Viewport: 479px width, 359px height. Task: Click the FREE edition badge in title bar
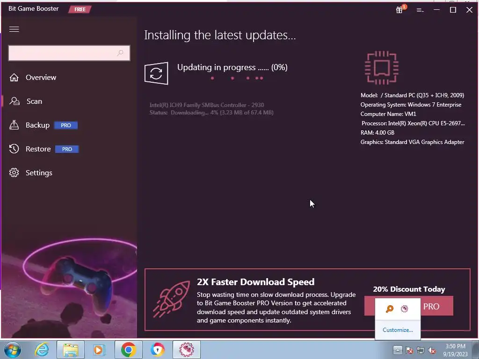(x=80, y=9)
